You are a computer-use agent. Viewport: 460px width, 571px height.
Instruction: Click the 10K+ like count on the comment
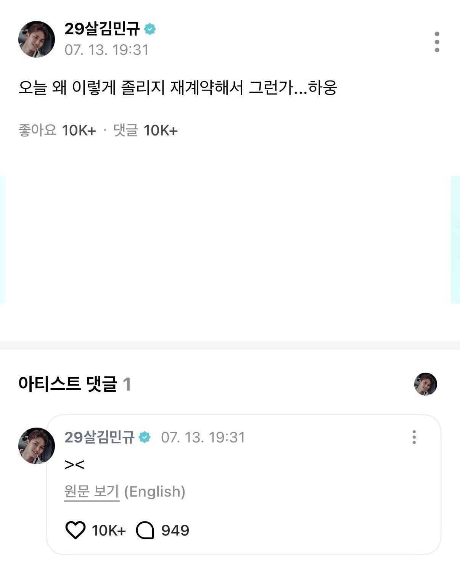[x=109, y=531]
